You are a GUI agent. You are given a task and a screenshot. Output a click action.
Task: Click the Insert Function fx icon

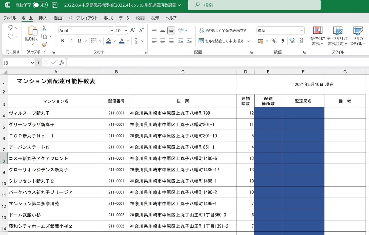tap(62, 63)
